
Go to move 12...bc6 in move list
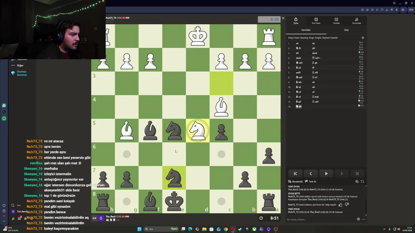click(x=315, y=97)
